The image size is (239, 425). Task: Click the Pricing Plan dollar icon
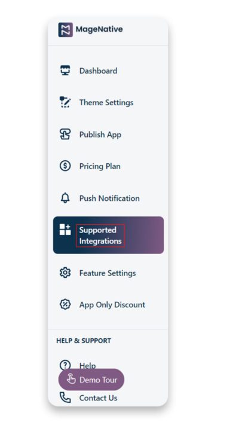coord(65,166)
